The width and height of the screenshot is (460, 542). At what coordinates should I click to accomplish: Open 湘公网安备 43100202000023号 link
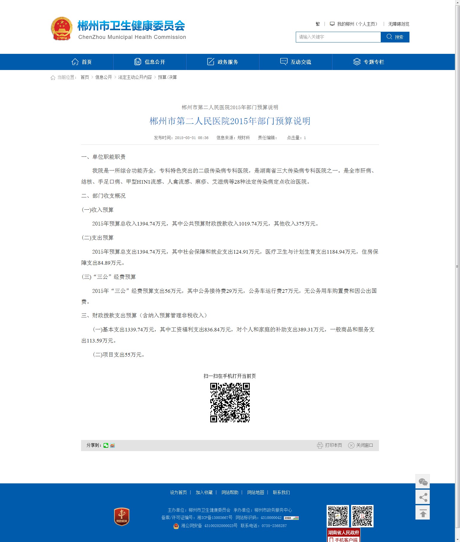click(209, 526)
